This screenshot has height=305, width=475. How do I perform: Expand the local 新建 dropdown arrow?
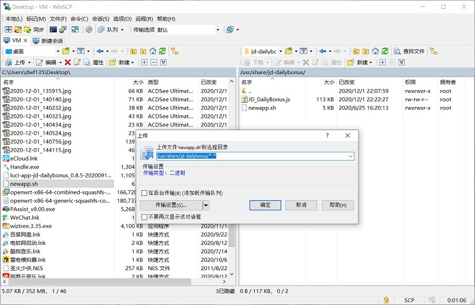click(x=132, y=63)
